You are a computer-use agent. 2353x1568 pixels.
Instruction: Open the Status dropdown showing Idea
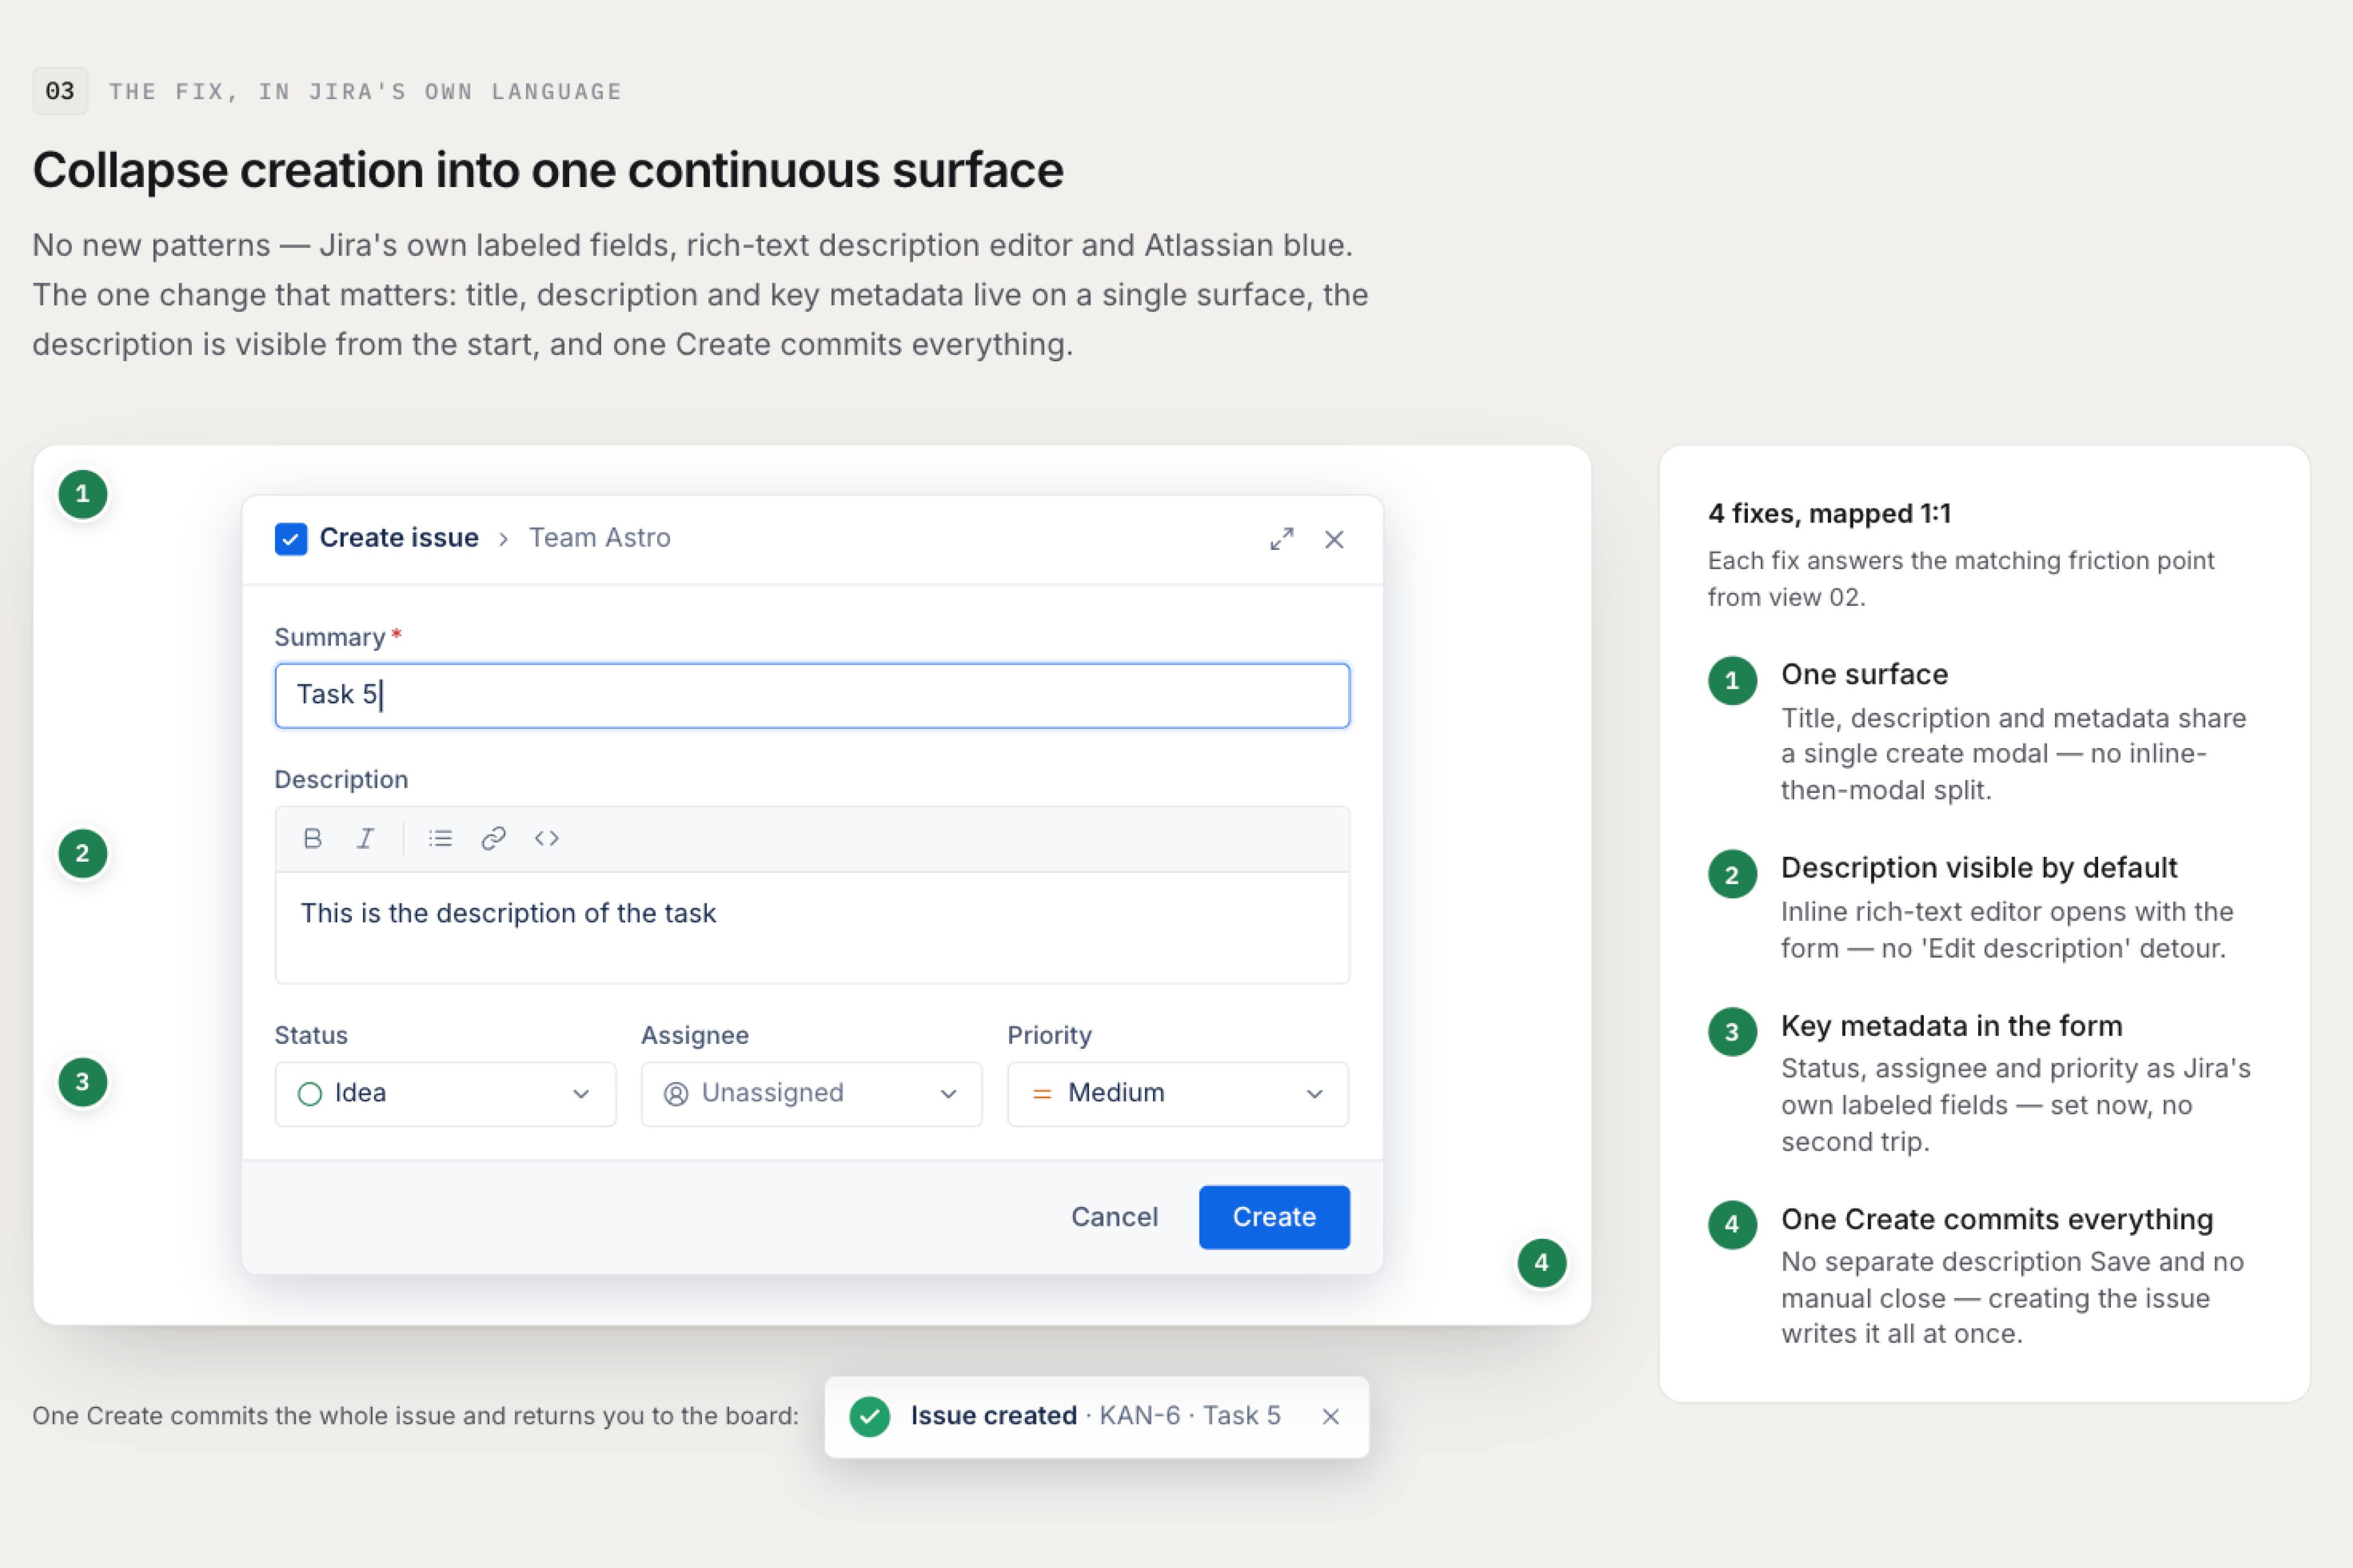[445, 1094]
